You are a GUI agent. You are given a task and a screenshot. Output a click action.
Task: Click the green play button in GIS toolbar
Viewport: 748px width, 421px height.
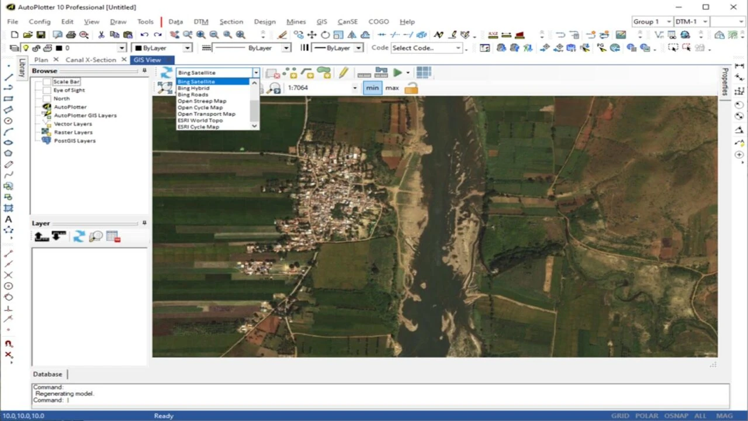(397, 73)
